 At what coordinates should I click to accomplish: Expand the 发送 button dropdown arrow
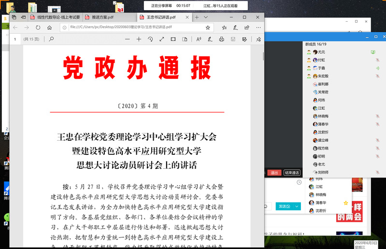[297, 206]
